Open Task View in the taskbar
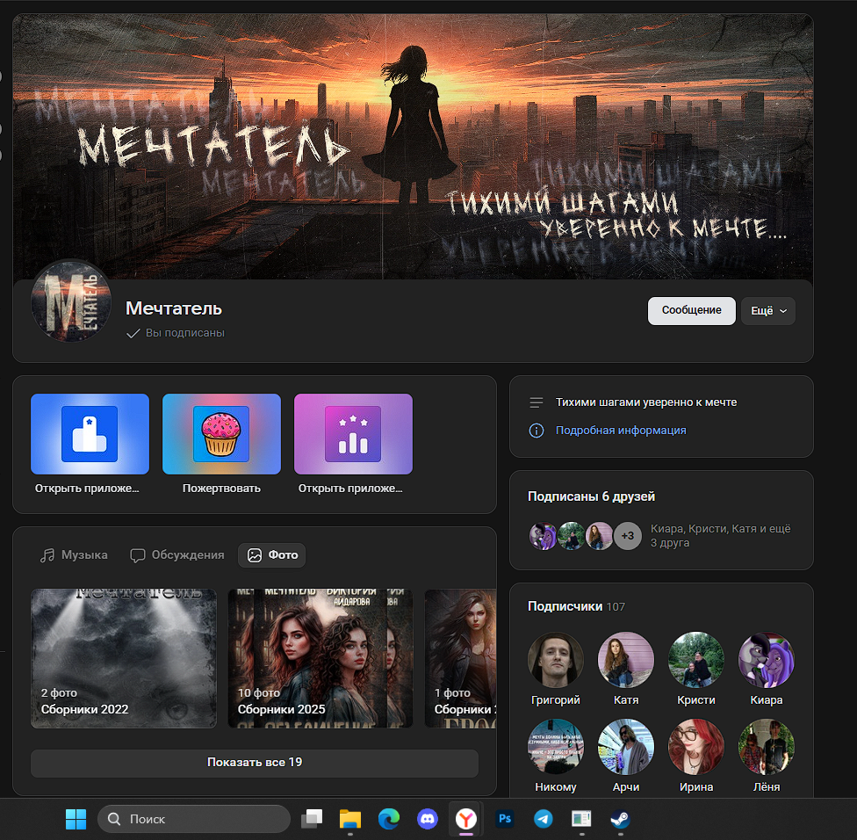The height and width of the screenshot is (840, 857). tap(312, 819)
